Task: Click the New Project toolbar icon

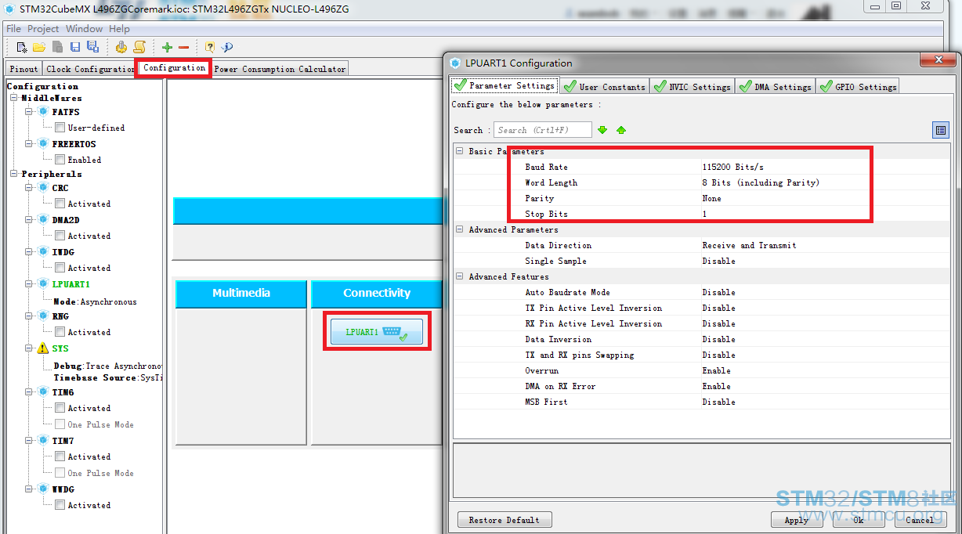Action: tap(22, 47)
